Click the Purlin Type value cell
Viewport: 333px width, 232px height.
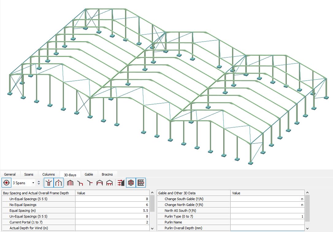click(x=267, y=216)
